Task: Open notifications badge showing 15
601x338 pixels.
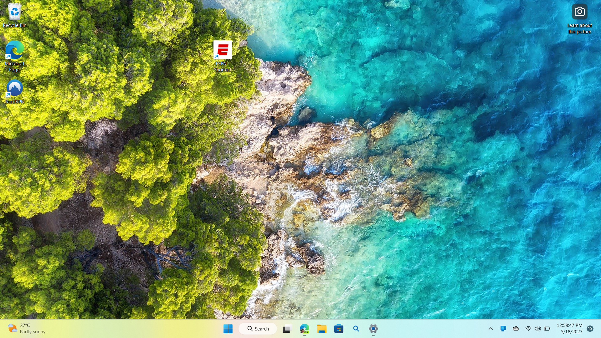Action: pos(590,329)
